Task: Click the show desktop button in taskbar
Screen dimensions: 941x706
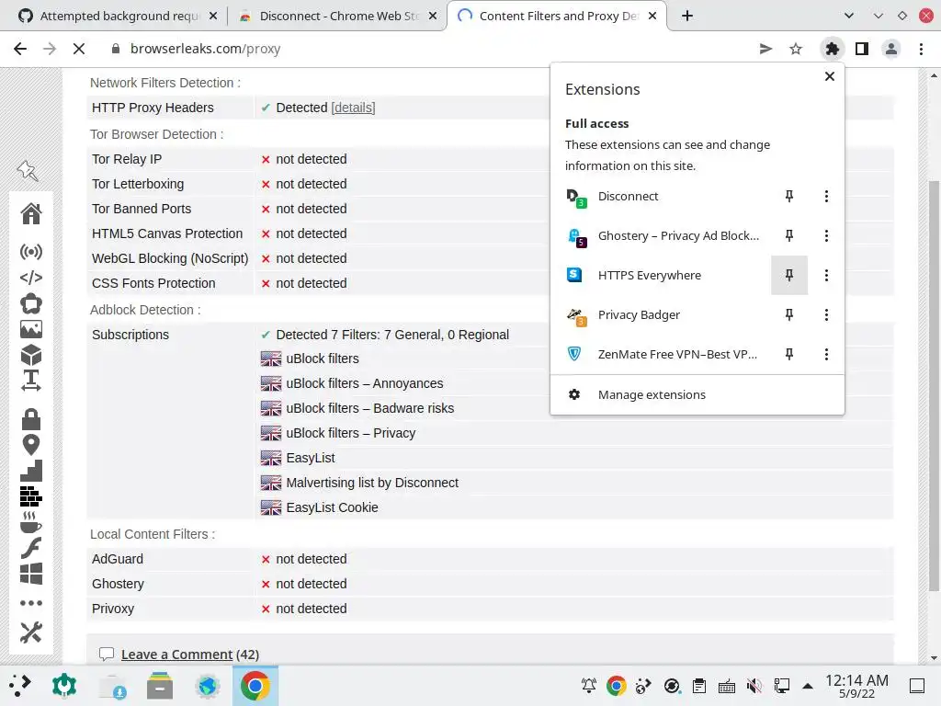Action: pyautogui.click(x=917, y=686)
